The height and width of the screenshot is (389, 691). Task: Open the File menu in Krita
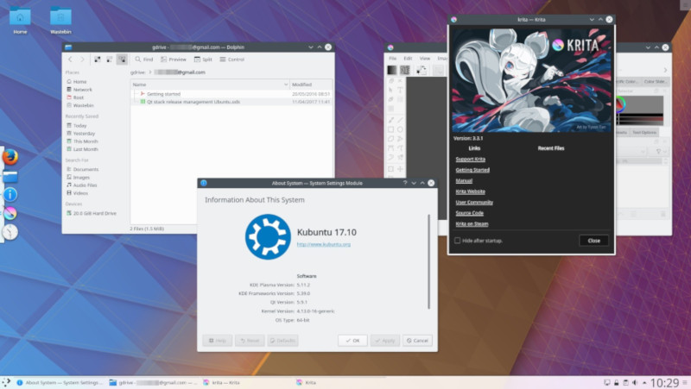pyautogui.click(x=392, y=58)
